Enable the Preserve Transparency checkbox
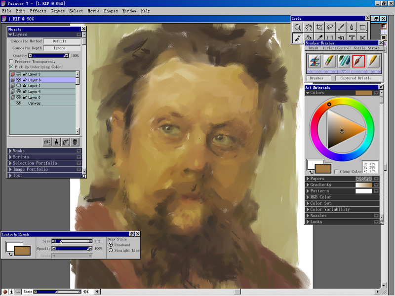This screenshot has height=296, width=395. [11, 61]
